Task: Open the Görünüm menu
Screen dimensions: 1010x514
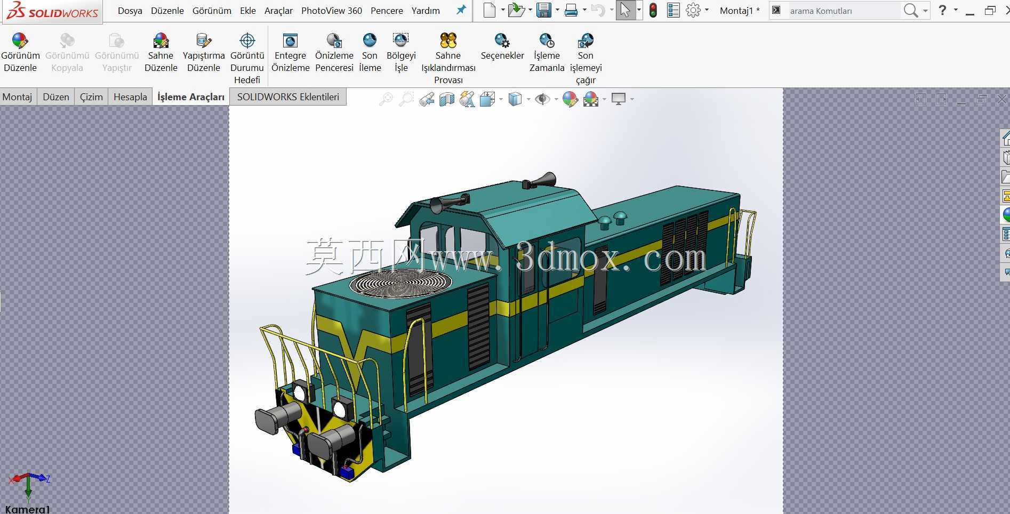Action: coord(212,11)
